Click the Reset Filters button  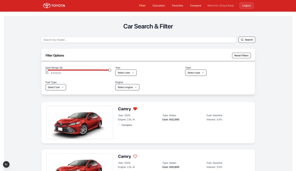(241, 55)
